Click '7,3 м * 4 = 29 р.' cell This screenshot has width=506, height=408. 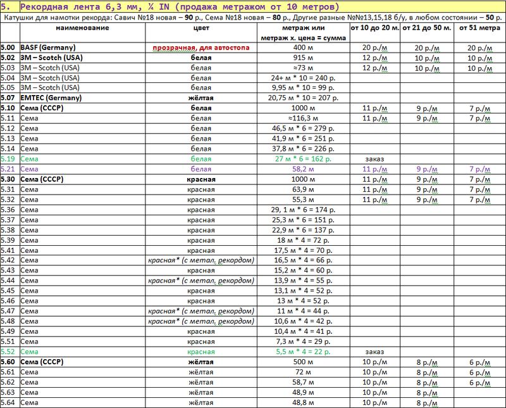coord(304,341)
